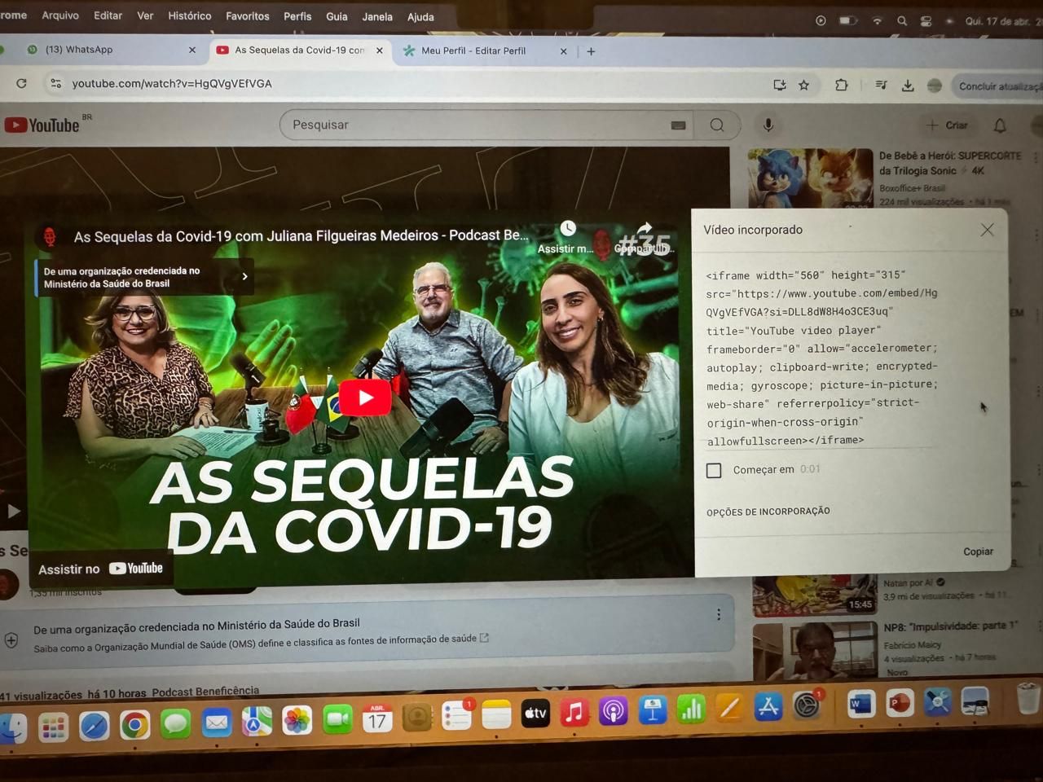Open Launchpad from the Dock
This screenshot has width=1043, height=782.
[x=53, y=727]
